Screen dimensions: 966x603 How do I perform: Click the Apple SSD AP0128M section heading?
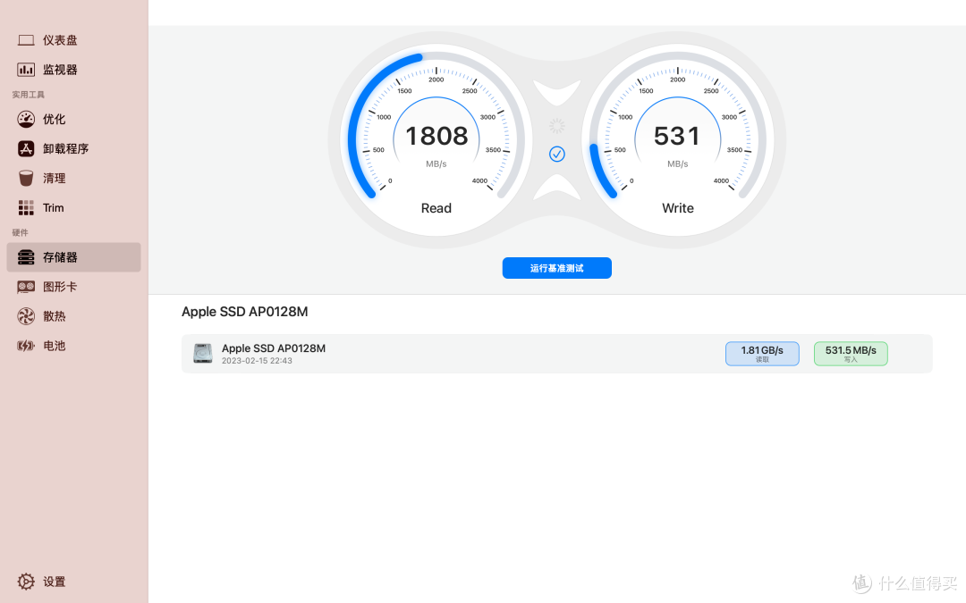(244, 312)
